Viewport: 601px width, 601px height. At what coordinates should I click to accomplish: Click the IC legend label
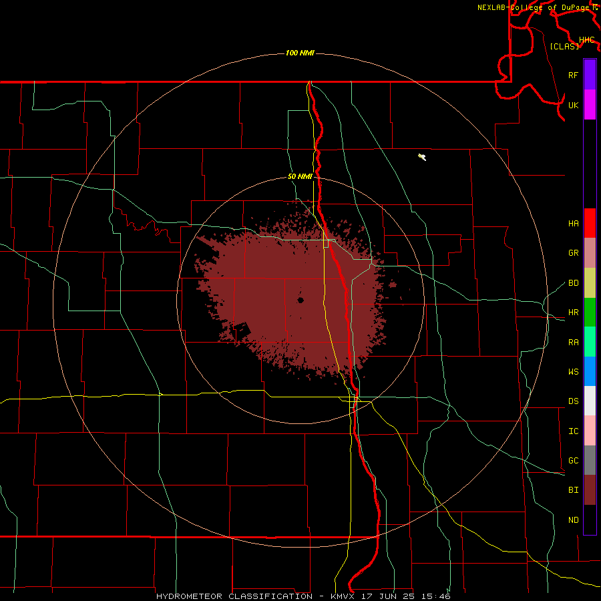[x=574, y=431]
